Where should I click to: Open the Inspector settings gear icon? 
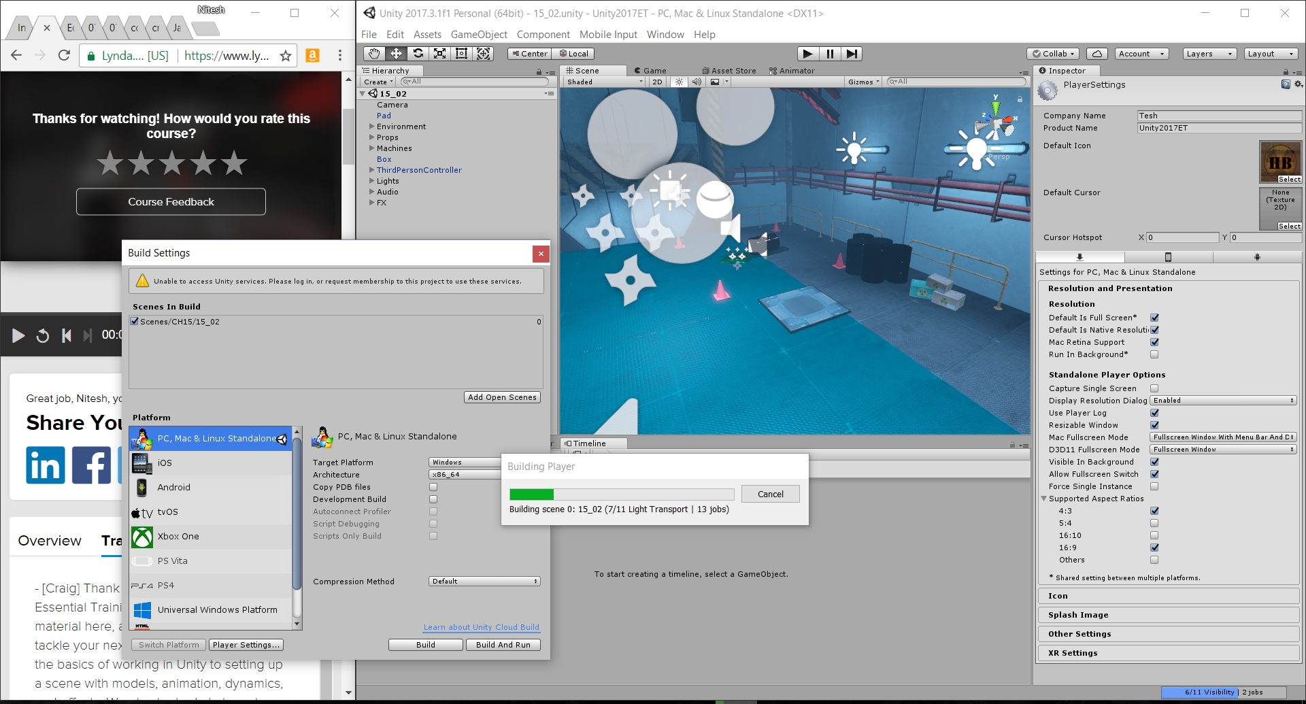click(x=1299, y=84)
